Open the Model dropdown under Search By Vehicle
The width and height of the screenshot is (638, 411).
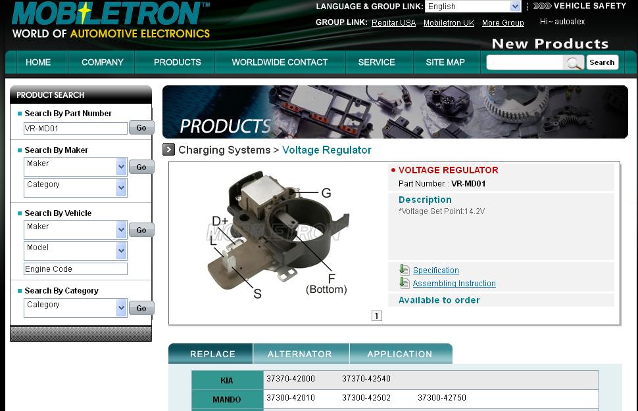(x=76, y=251)
